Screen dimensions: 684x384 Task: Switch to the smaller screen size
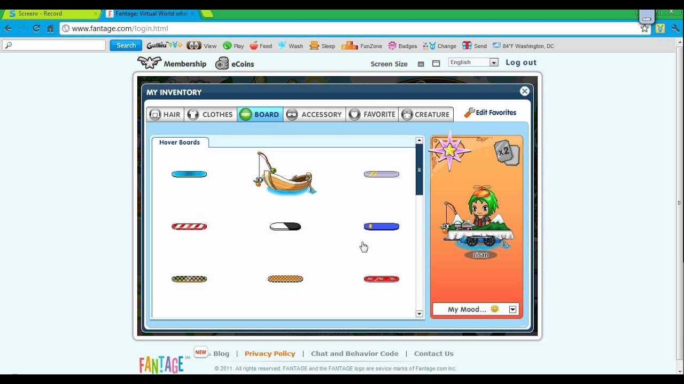(x=421, y=64)
